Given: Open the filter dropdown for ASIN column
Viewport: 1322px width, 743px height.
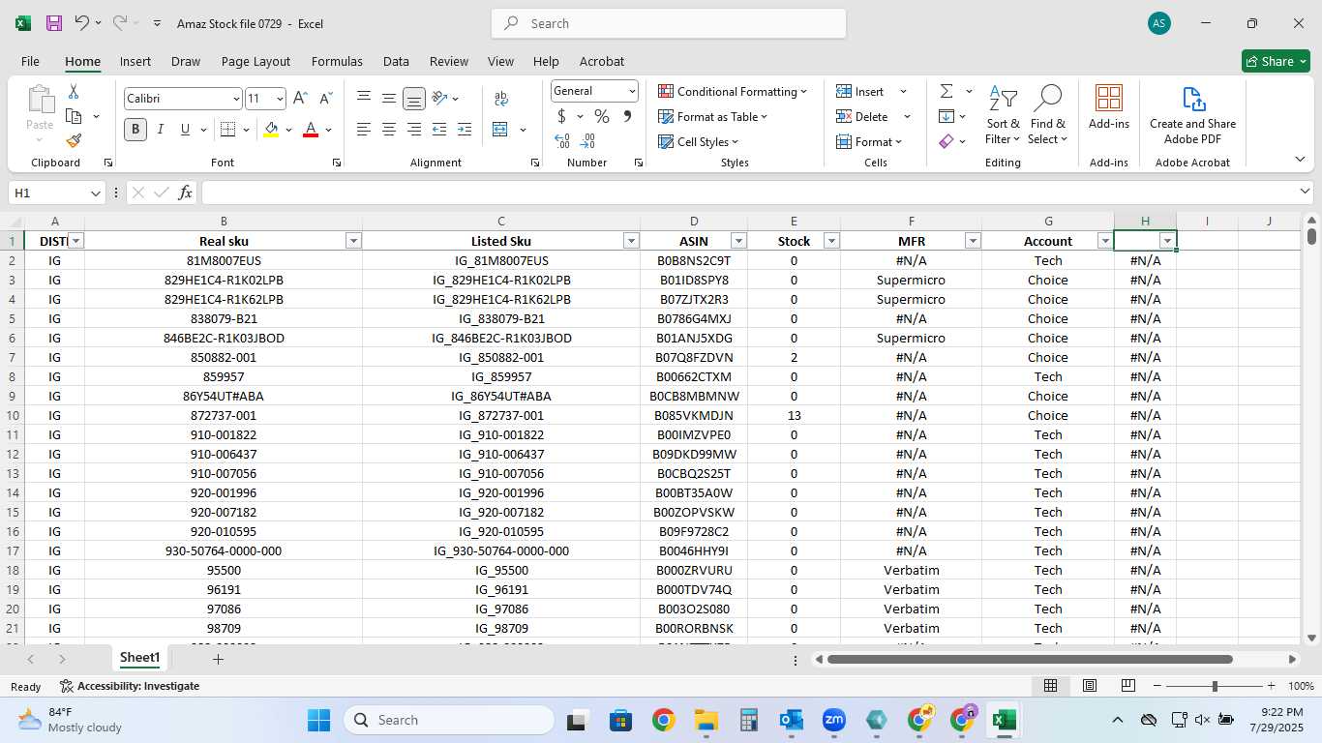Looking at the screenshot, I should coord(738,241).
